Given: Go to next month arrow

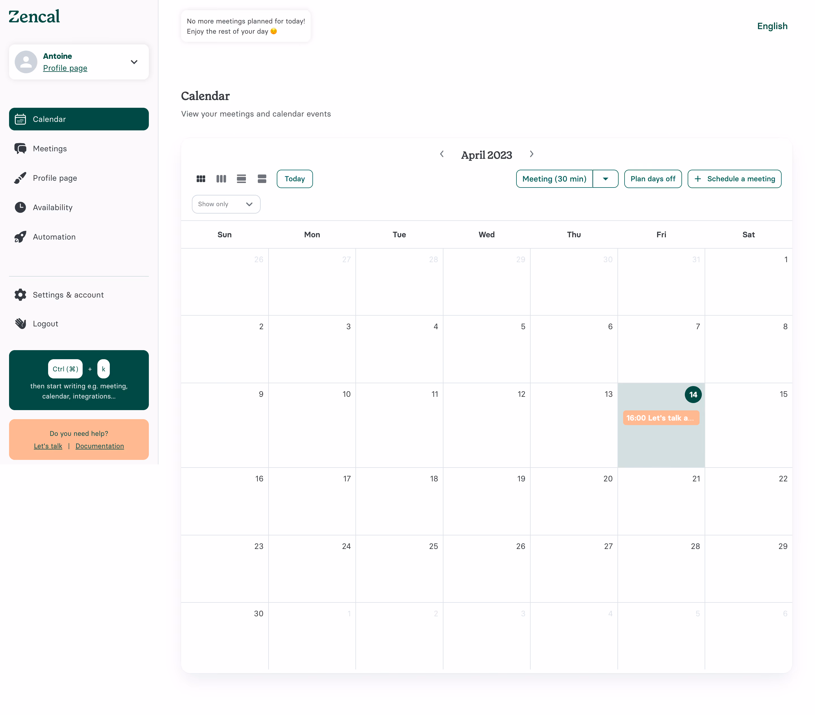Looking at the screenshot, I should pyautogui.click(x=531, y=154).
